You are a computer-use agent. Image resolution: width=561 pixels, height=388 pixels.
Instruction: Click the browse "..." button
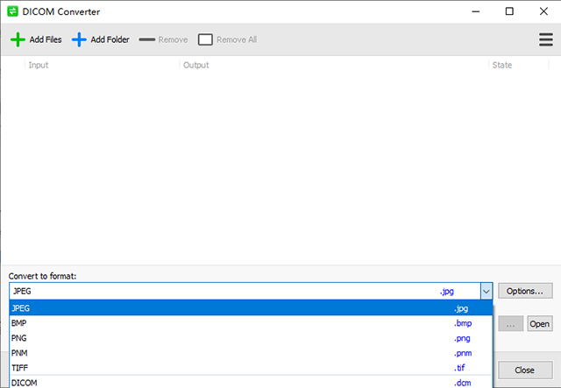click(510, 324)
